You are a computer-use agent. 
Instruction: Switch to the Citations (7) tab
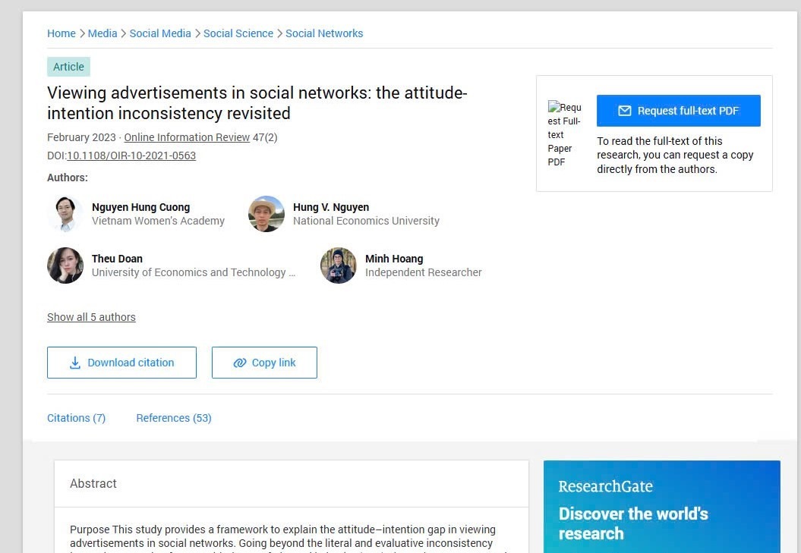coord(76,418)
